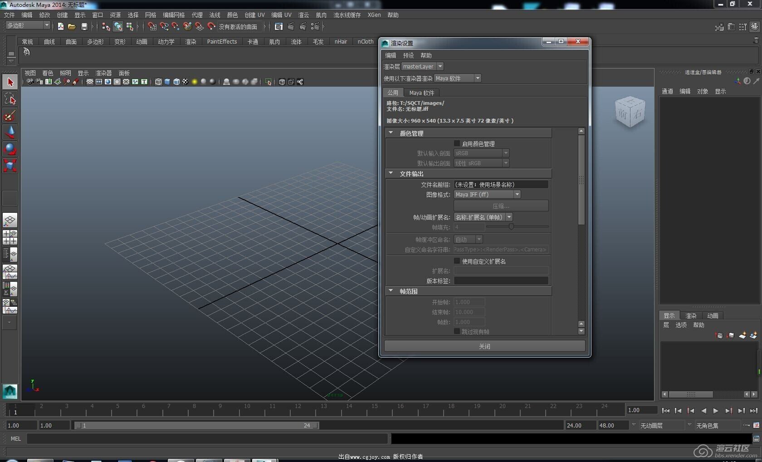The height and width of the screenshot is (462, 762).
Task: Play the animation forwards
Action: pyautogui.click(x=716, y=411)
